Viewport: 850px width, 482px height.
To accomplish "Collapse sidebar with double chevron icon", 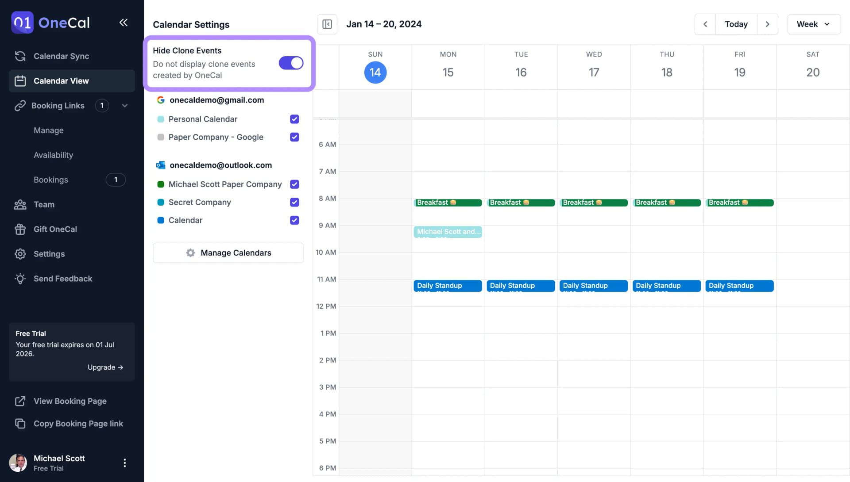I will (124, 23).
